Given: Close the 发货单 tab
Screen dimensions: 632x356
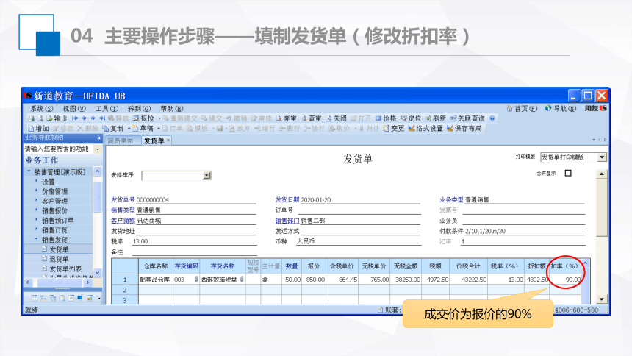Looking at the screenshot, I should (x=168, y=140).
